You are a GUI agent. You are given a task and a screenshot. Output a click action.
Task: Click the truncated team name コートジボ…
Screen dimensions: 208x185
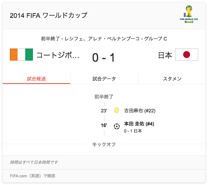point(58,55)
